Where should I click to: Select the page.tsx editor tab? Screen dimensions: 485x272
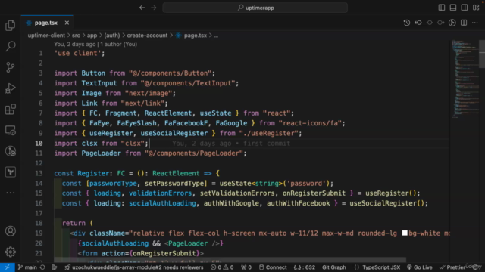pyautogui.click(x=46, y=23)
